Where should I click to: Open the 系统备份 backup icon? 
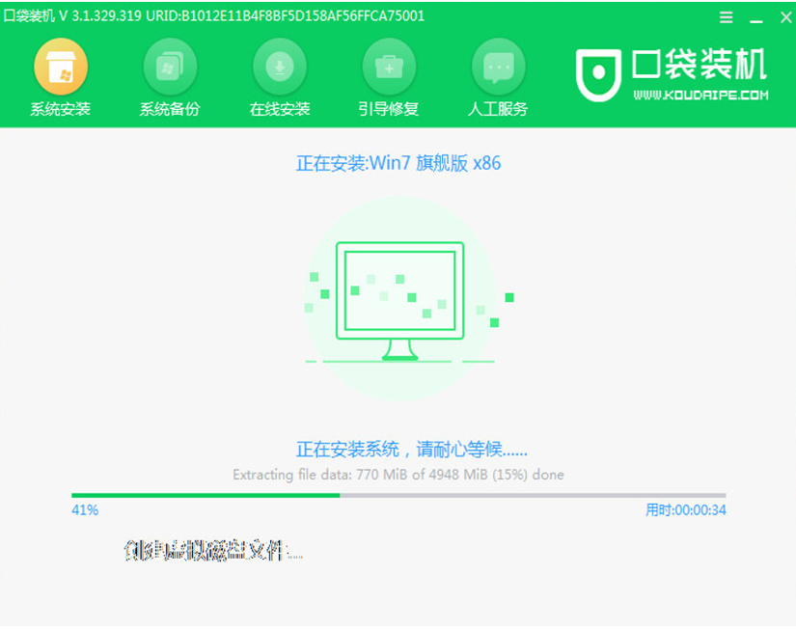click(x=170, y=68)
